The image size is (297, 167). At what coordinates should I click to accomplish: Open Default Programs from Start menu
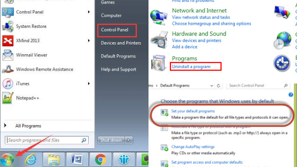(118, 56)
